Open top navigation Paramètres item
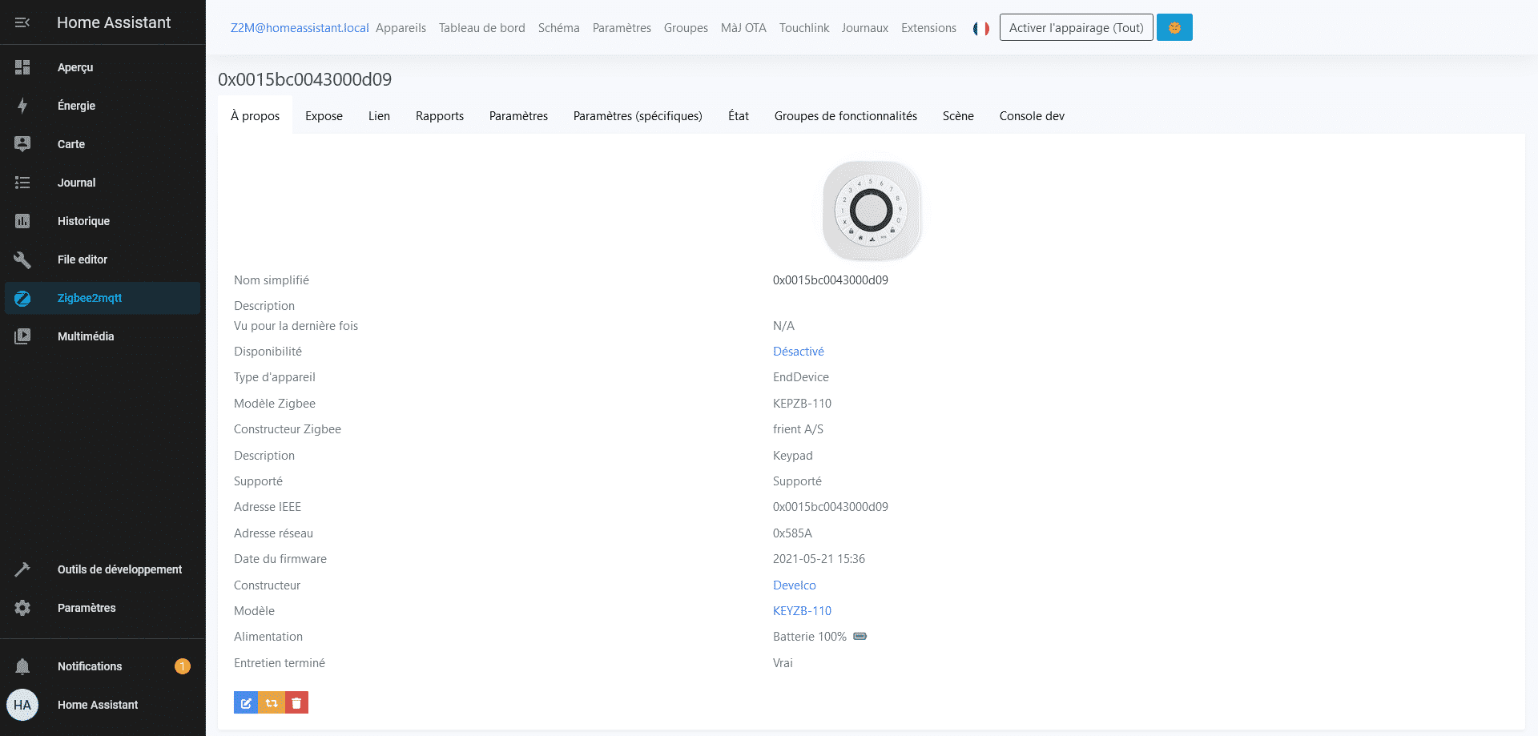 coord(622,28)
